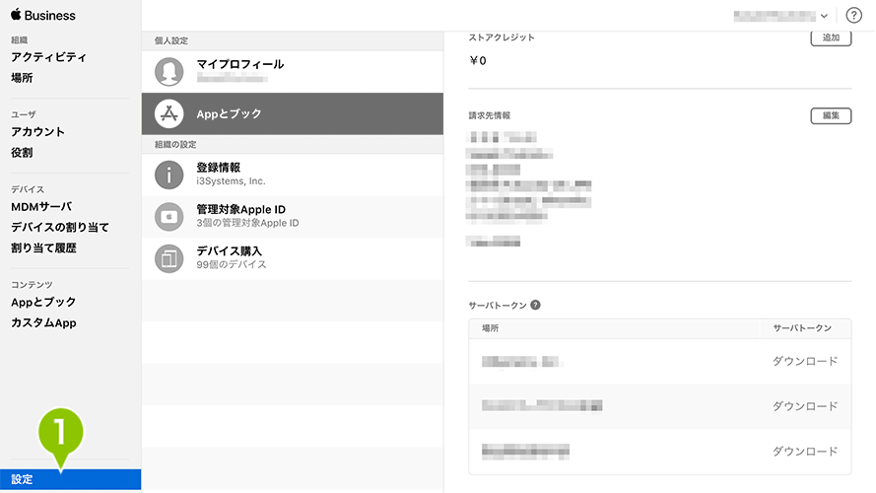Screen dimensions: 876x493
Task: Click 追加 button for store credit
Action: pyautogui.click(x=831, y=38)
